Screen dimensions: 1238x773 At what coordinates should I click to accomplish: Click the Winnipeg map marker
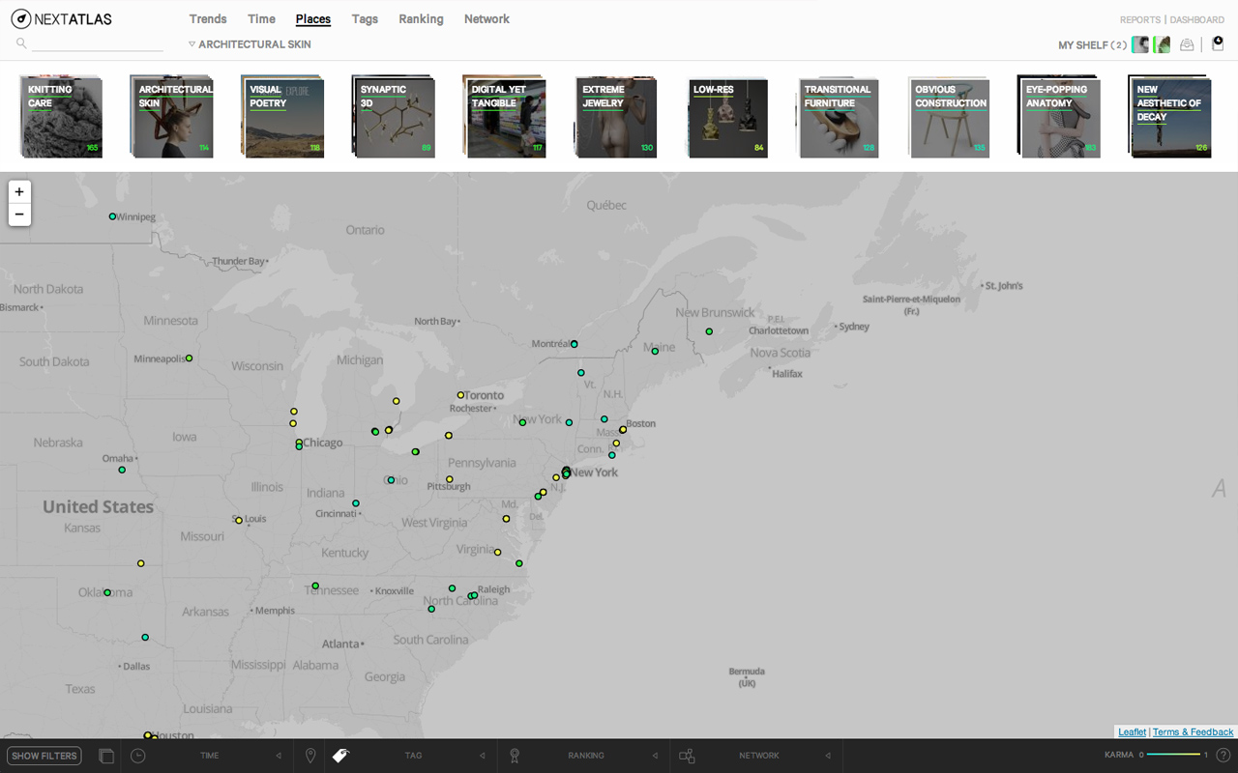112,216
